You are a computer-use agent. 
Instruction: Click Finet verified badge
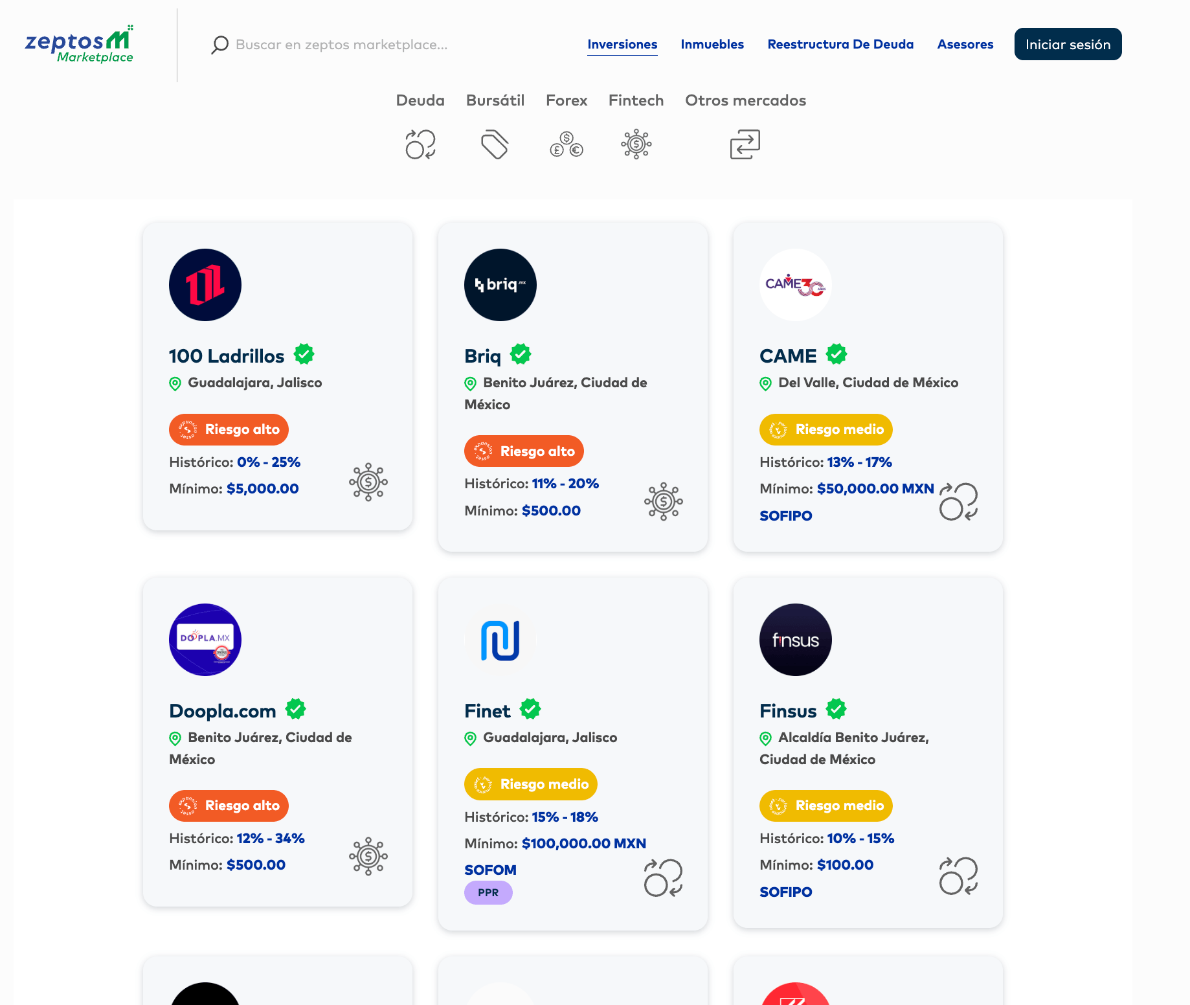tap(530, 709)
